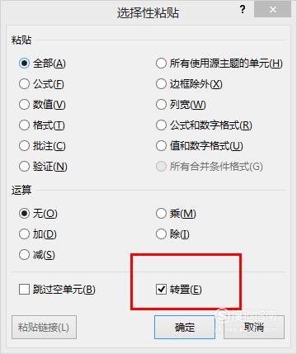
Task: Click the 取消 button
Action: click(254, 327)
